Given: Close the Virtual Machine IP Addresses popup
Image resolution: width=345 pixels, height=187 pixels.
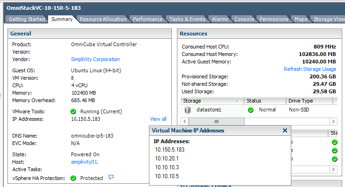Looking at the screenshot, I should pyautogui.click(x=285, y=131).
